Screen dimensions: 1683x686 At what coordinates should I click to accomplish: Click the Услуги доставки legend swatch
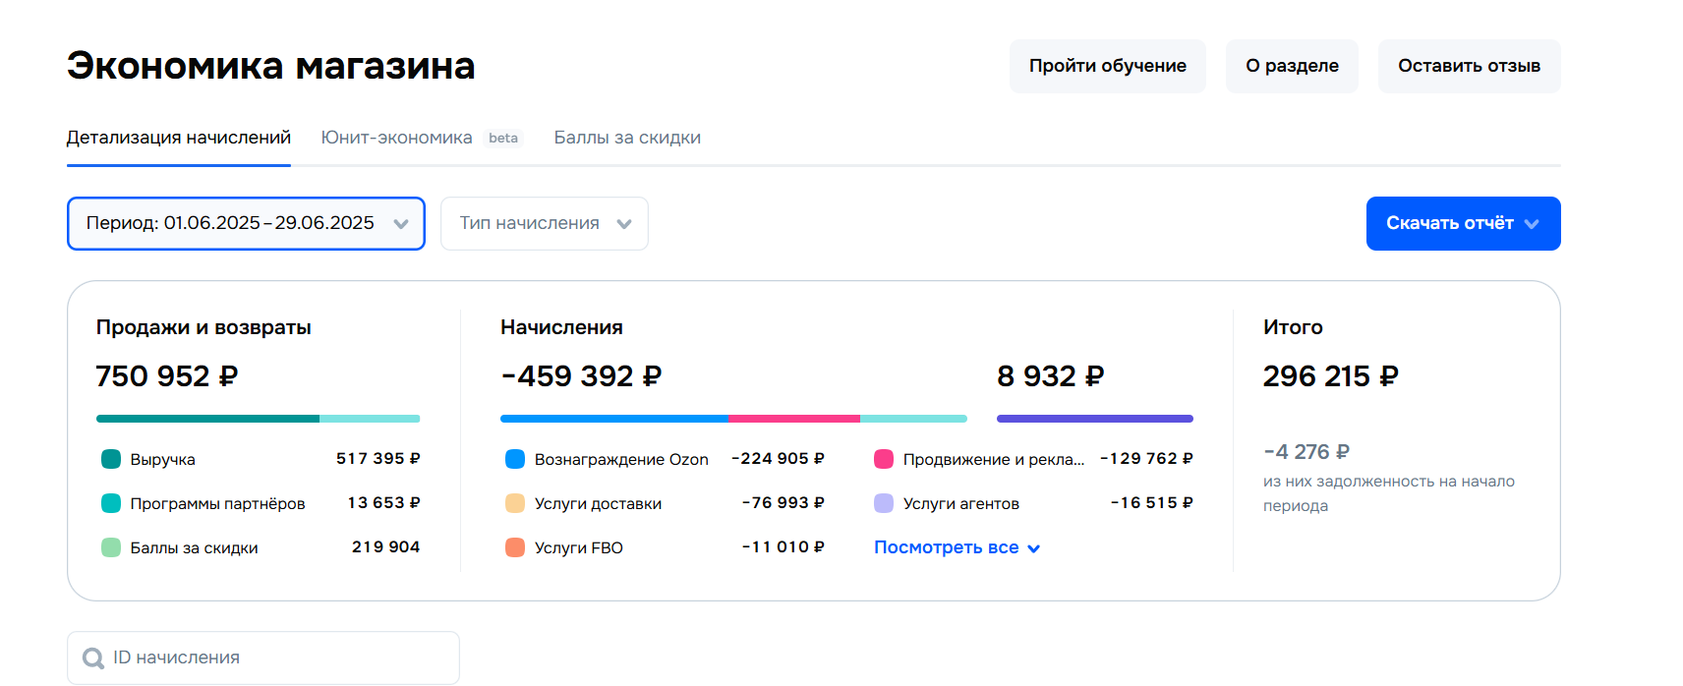point(515,503)
